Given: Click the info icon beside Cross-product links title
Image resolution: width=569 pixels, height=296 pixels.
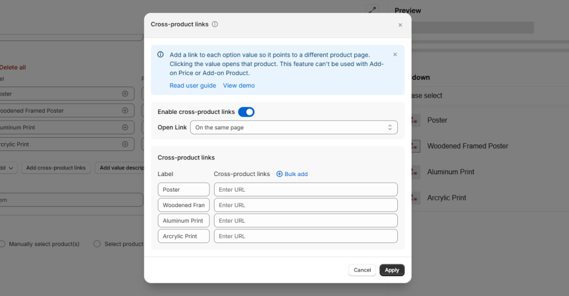Looking at the screenshot, I should (x=215, y=24).
